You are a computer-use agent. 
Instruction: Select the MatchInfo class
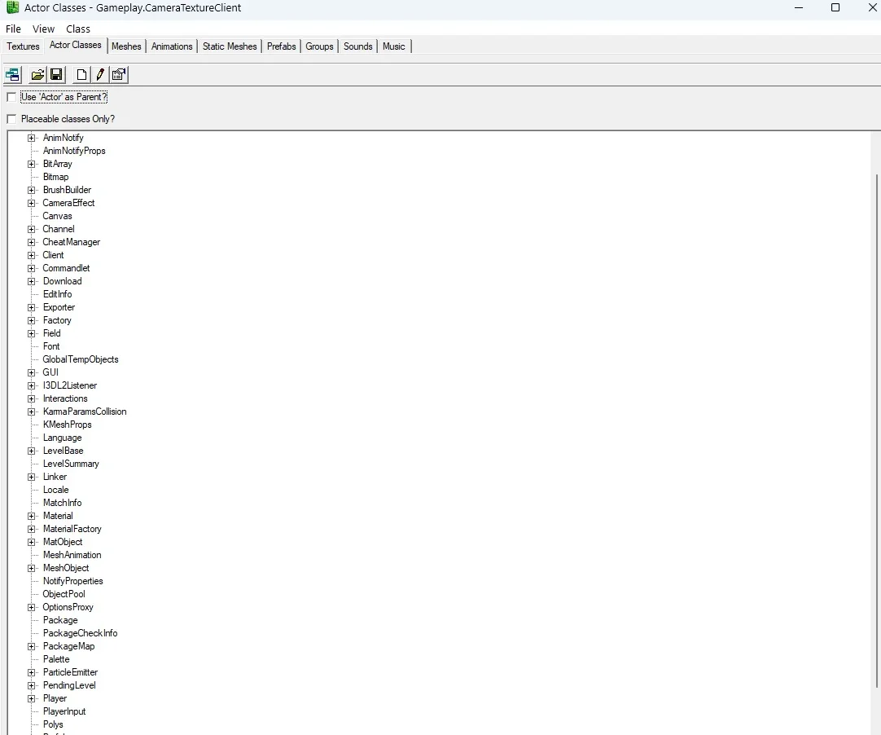tap(63, 503)
